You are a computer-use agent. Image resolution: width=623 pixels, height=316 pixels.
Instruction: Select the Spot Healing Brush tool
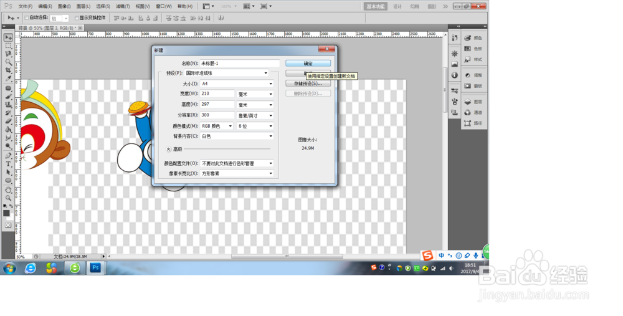click(8, 89)
